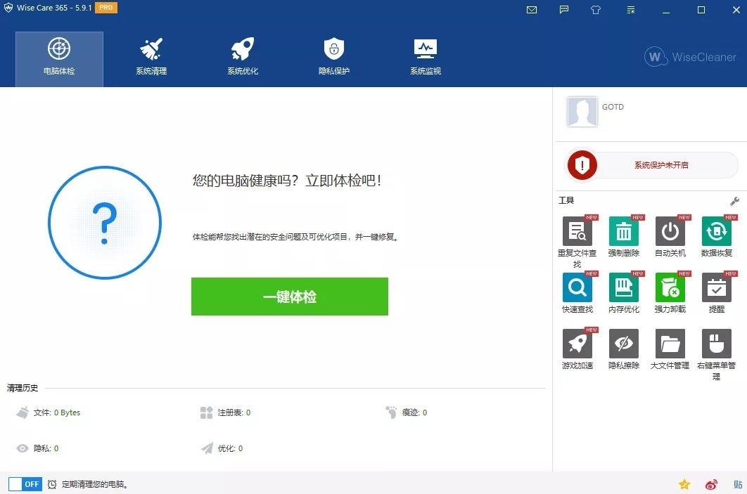Start the 数据恢复 data recovery tool
This screenshot has height=494, width=747.
click(x=716, y=232)
